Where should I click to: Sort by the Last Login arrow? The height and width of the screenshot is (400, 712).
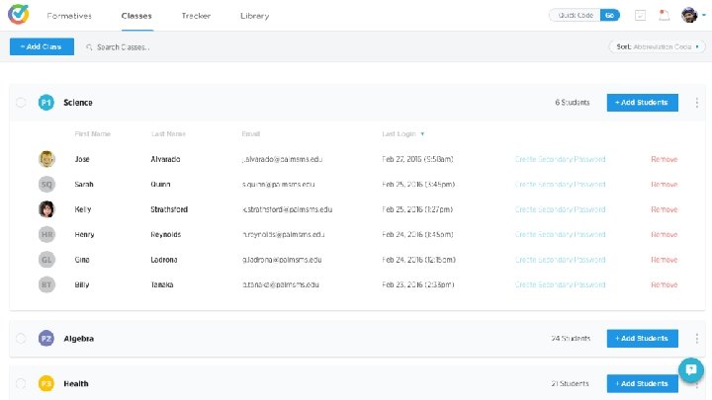tap(422, 134)
